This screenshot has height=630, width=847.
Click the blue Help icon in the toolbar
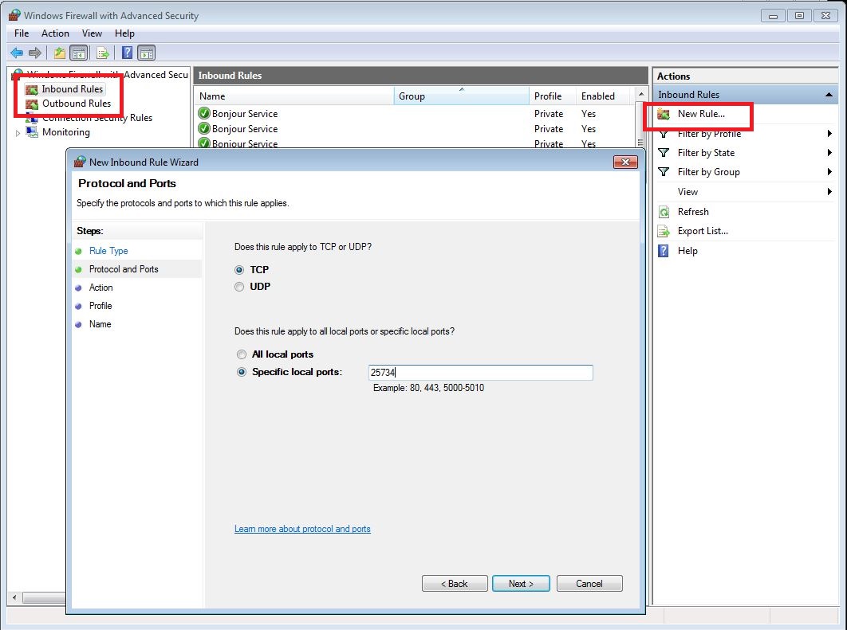point(127,53)
